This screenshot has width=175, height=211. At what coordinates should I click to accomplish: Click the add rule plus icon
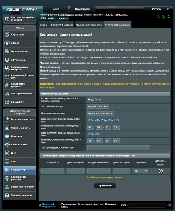click(x=161, y=171)
